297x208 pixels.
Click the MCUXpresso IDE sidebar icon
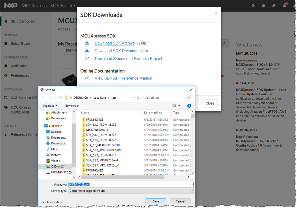(6, 98)
